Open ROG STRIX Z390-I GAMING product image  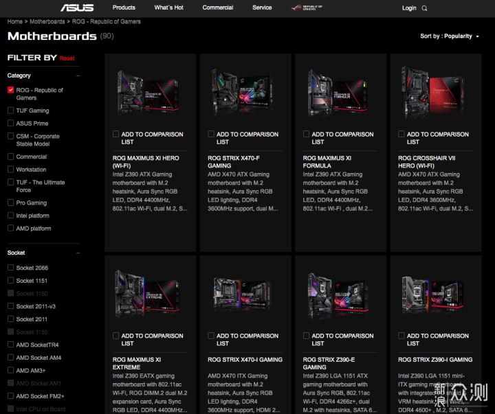(x=433, y=294)
